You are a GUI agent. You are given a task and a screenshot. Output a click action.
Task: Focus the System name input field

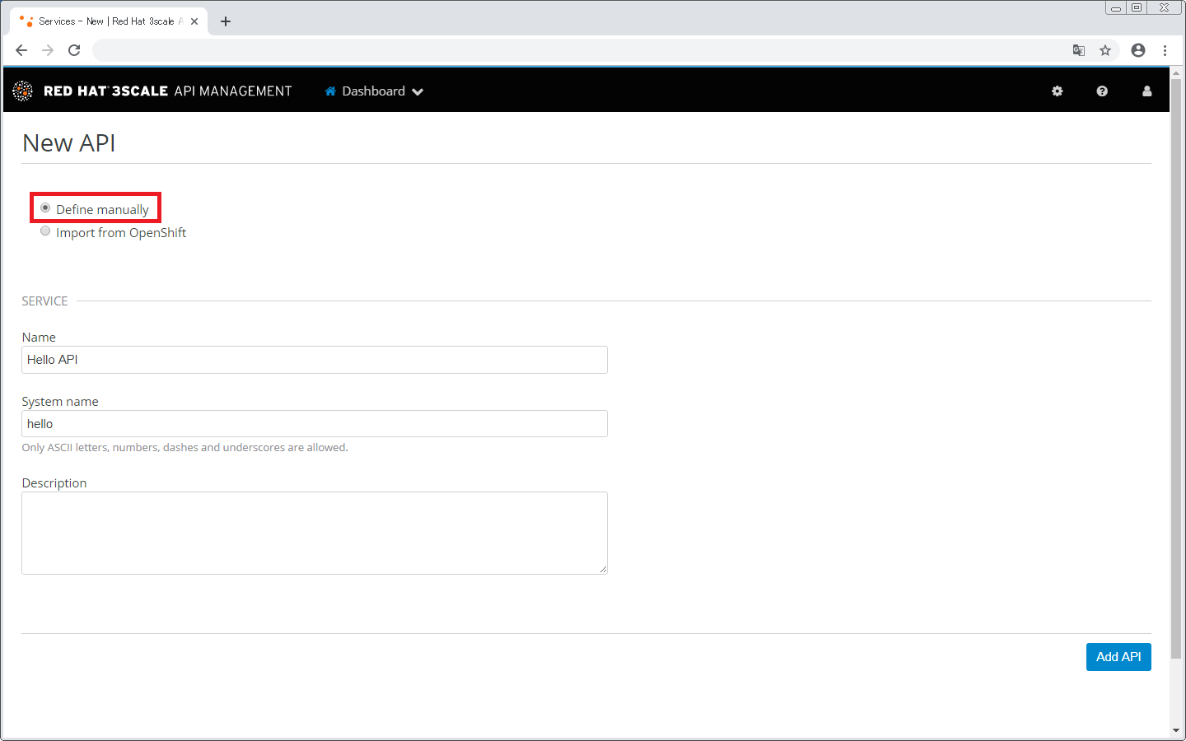315,424
